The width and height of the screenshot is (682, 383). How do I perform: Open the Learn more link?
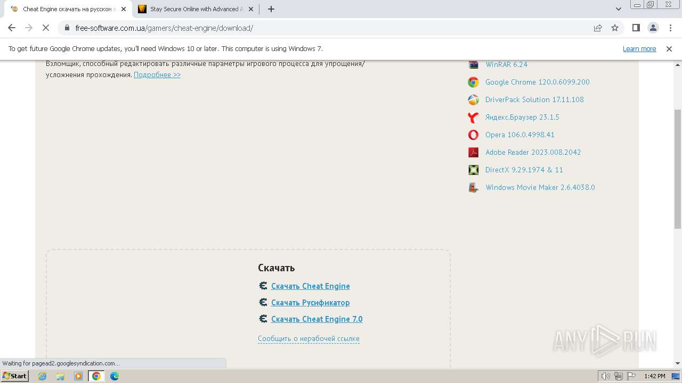pyautogui.click(x=639, y=48)
